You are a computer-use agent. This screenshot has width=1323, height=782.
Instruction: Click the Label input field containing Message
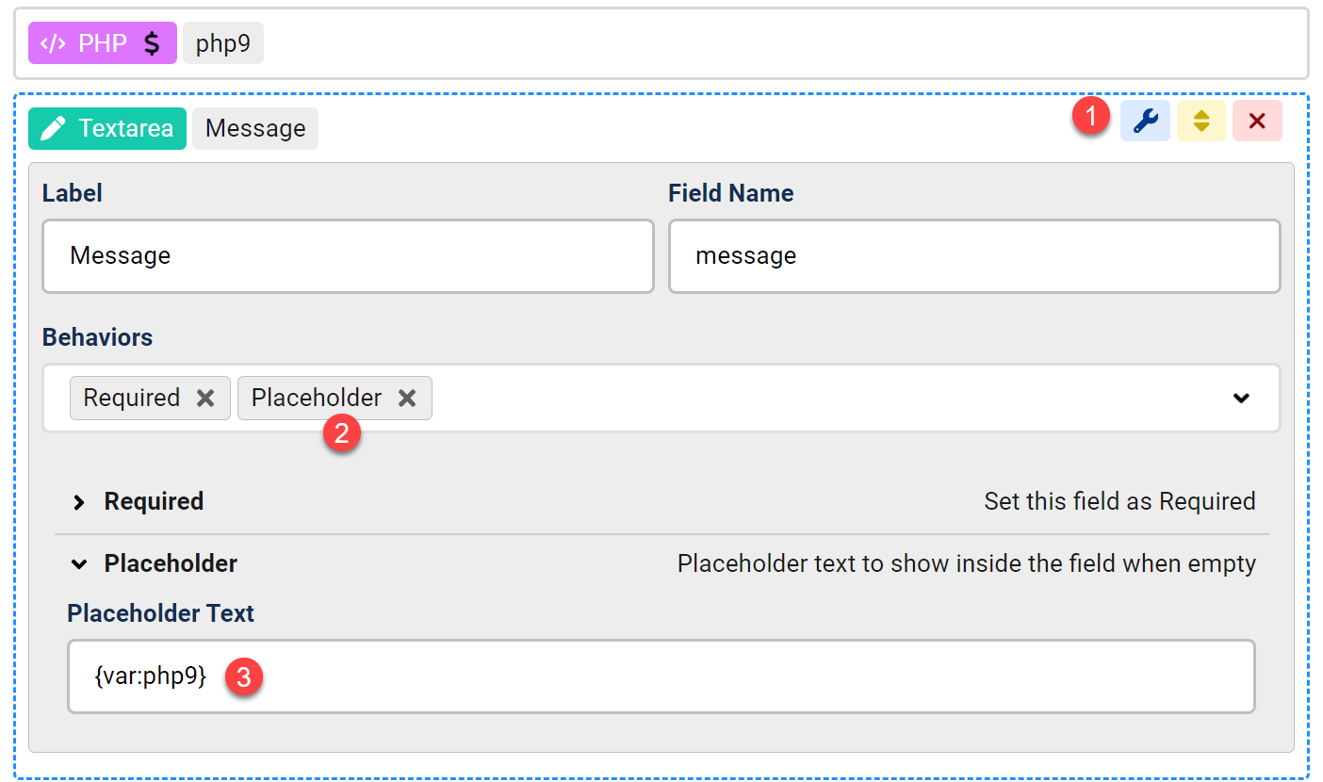tap(348, 256)
